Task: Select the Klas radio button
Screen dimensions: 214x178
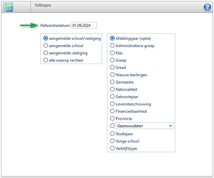Action: pos(113,53)
